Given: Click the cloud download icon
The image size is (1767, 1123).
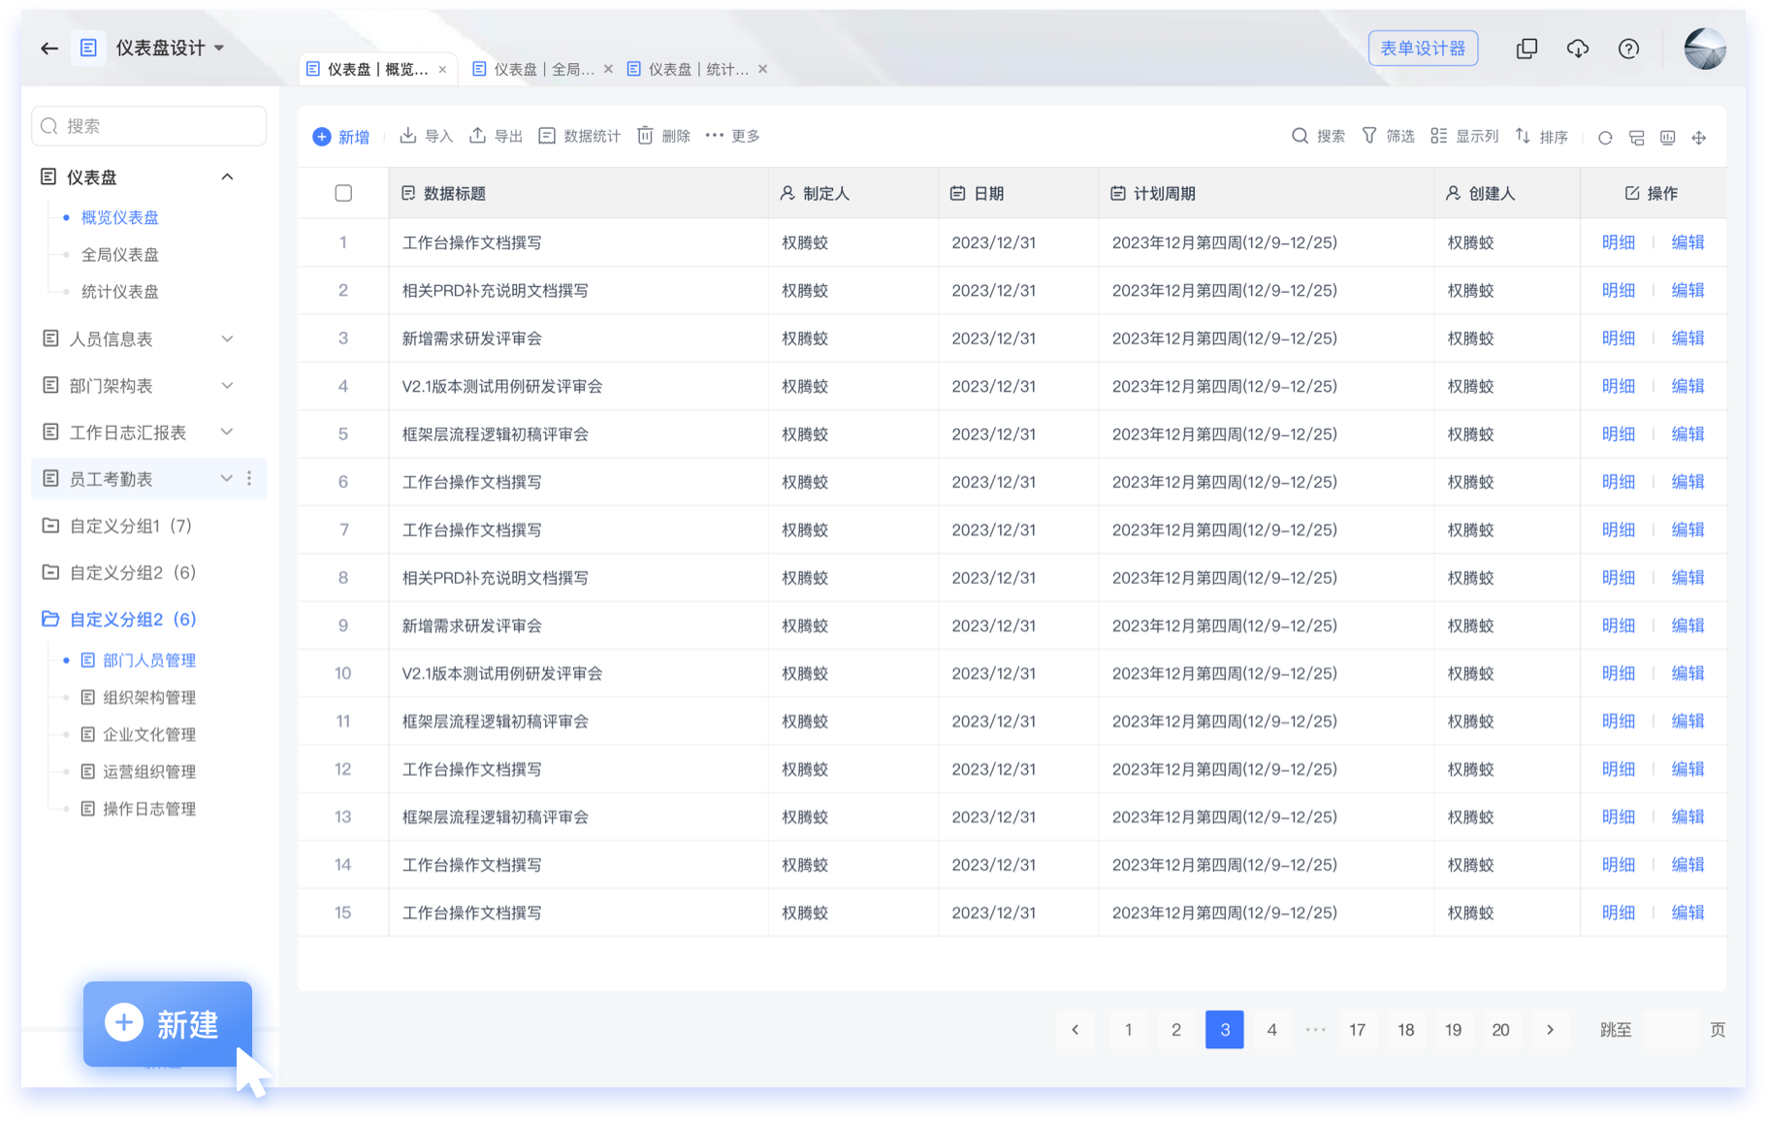Looking at the screenshot, I should tap(1578, 48).
